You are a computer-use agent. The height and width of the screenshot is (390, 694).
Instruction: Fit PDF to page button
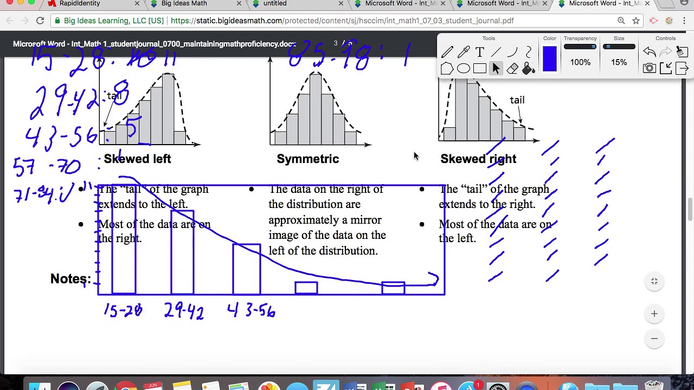654,281
